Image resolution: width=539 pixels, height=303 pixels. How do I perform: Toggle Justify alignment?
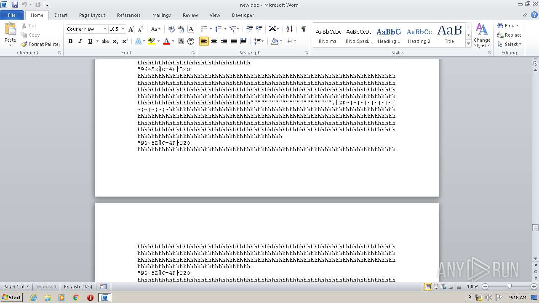234,41
